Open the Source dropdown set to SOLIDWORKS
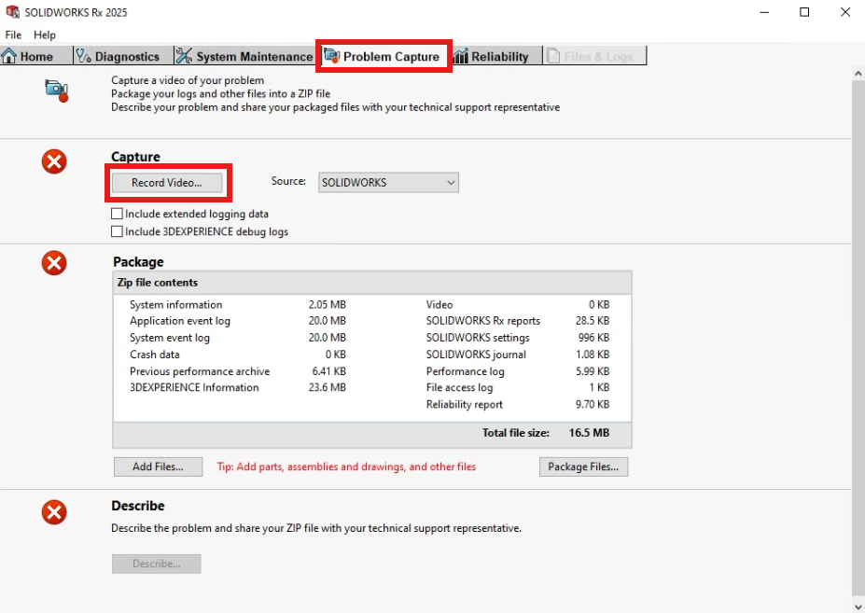This screenshot has height=613, width=865. (388, 183)
